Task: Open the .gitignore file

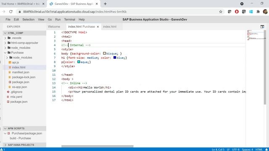Action: click(x=16, y=92)
